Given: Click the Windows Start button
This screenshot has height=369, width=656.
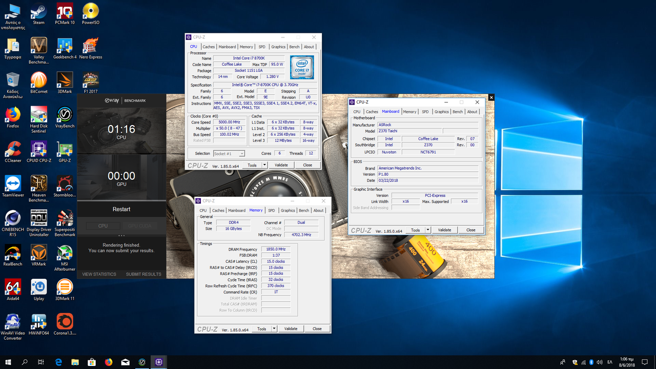Looking at the screenshot, I should [x=8, y=362].
